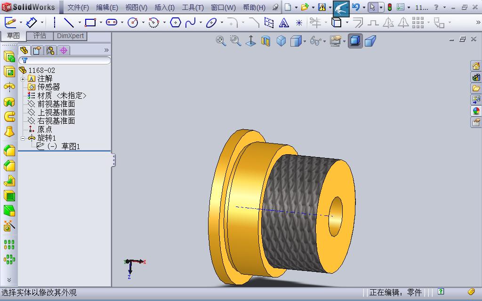The image size is (482, 301).
Task: Expand the sketch toolbar overflow chevron
Action: (x=478, y=23)
